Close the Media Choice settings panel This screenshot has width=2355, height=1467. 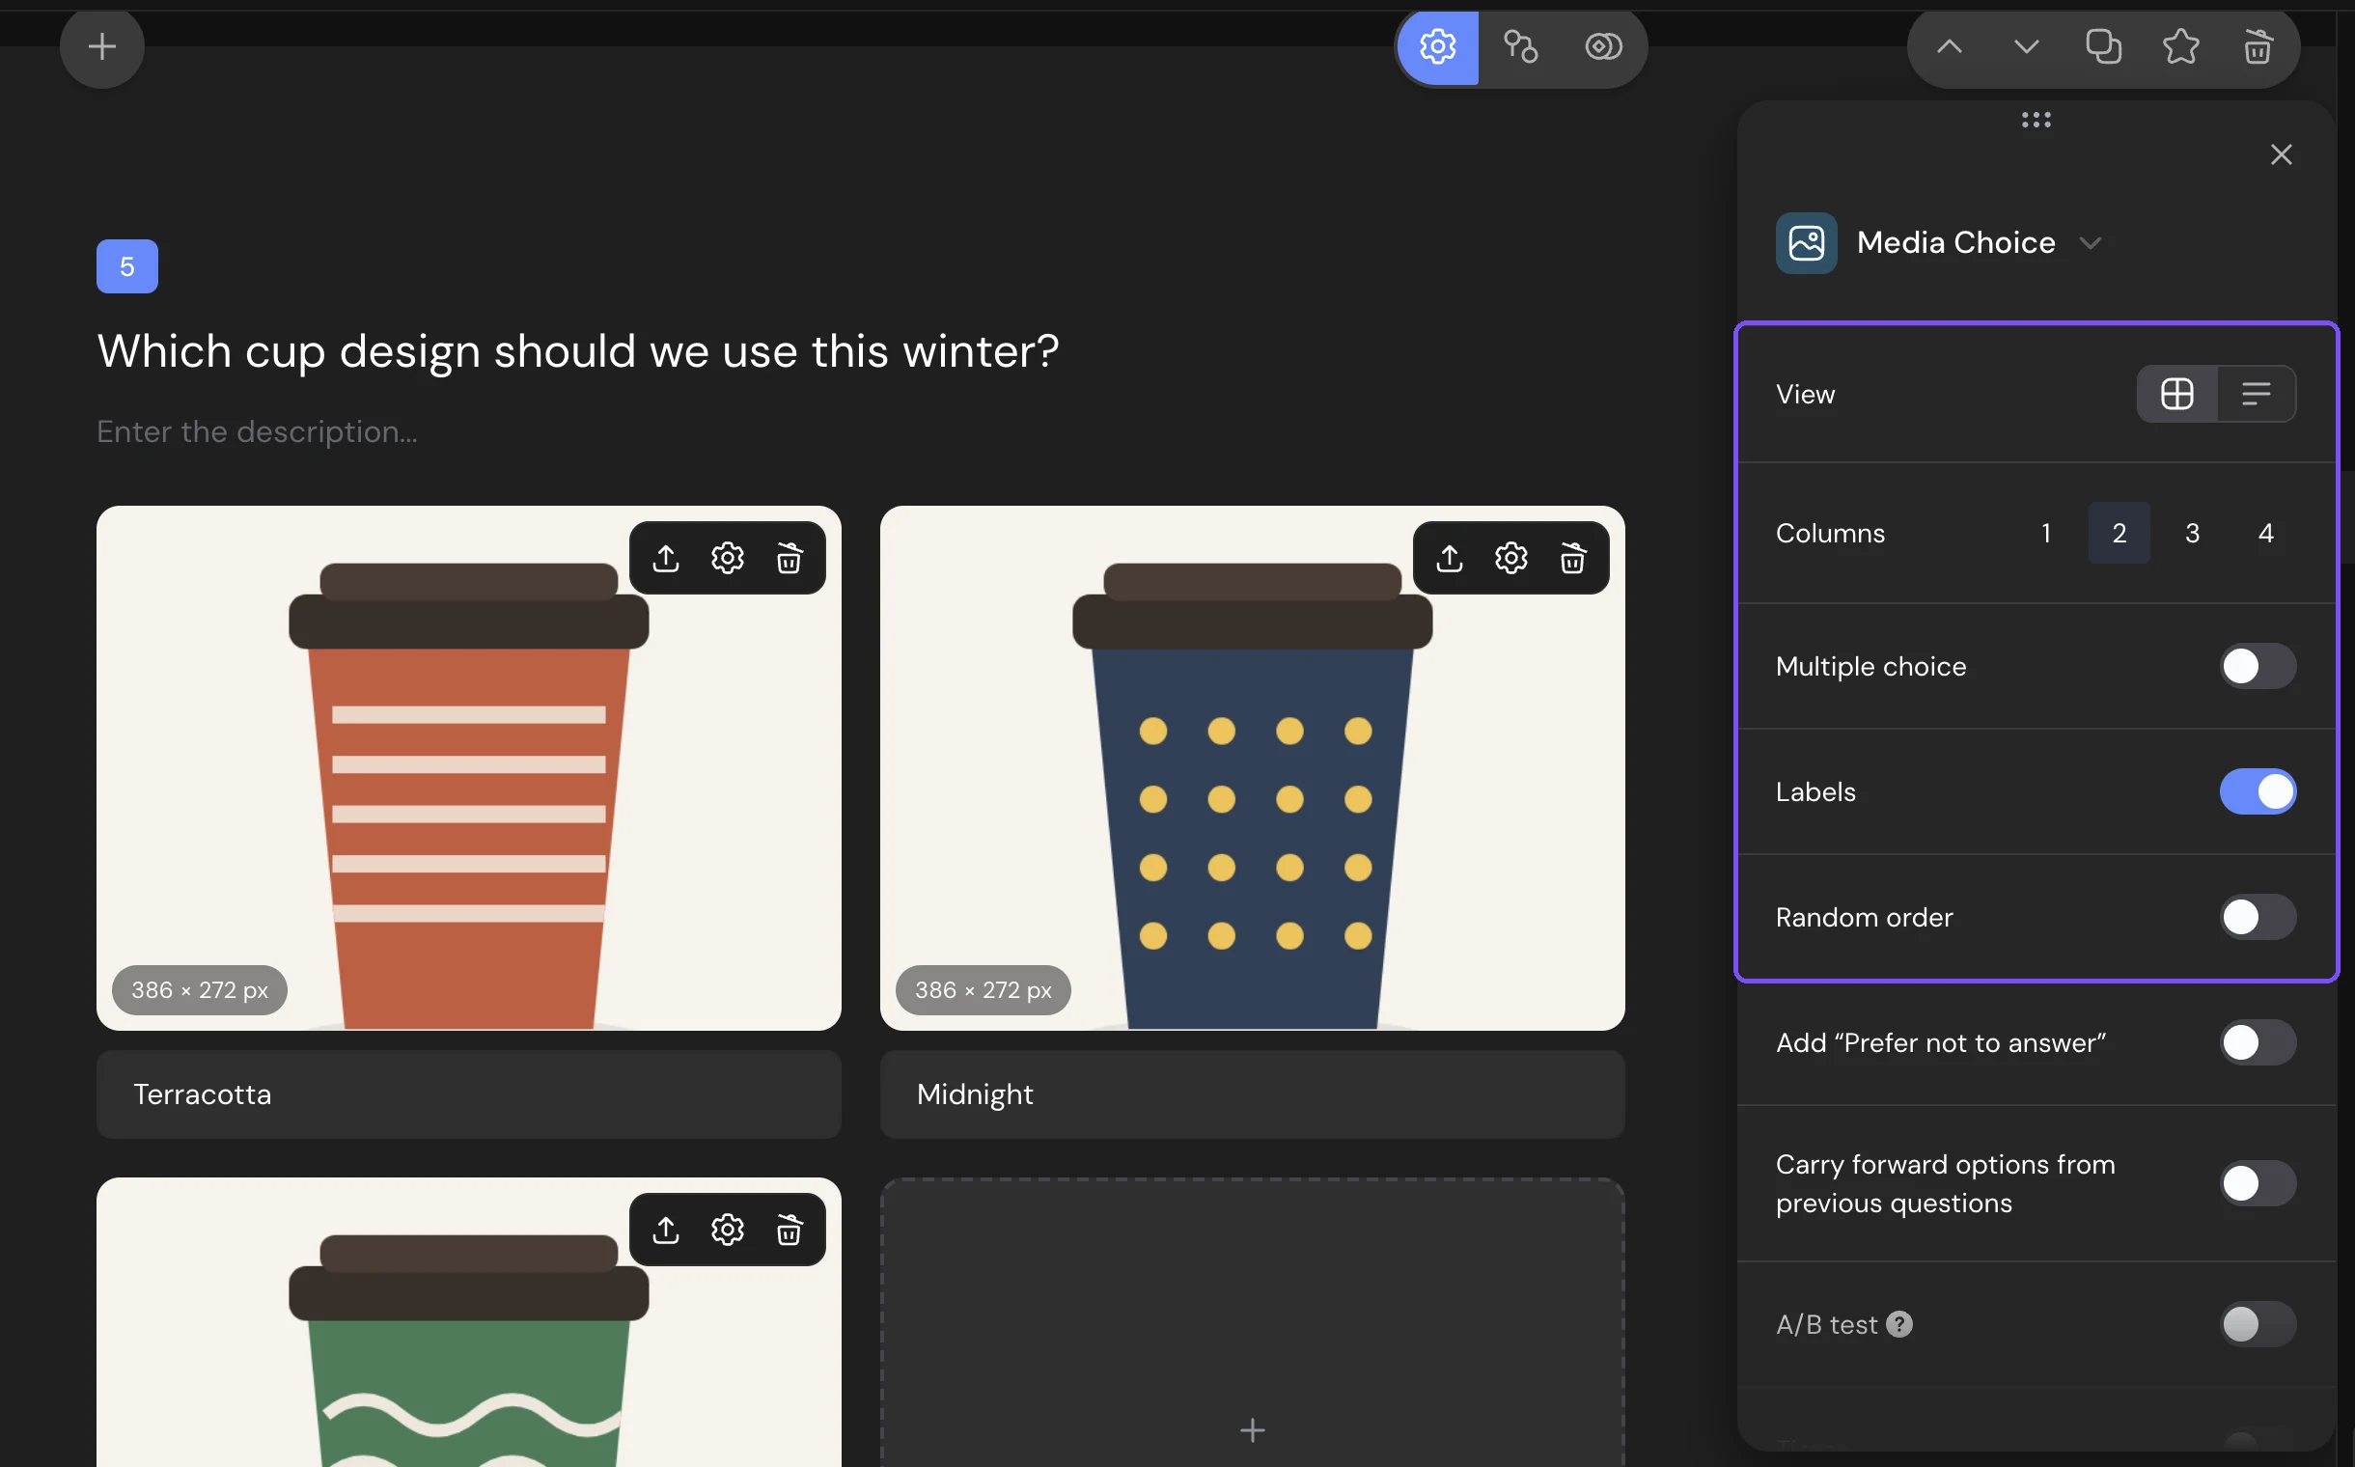tap(2282, 154)
